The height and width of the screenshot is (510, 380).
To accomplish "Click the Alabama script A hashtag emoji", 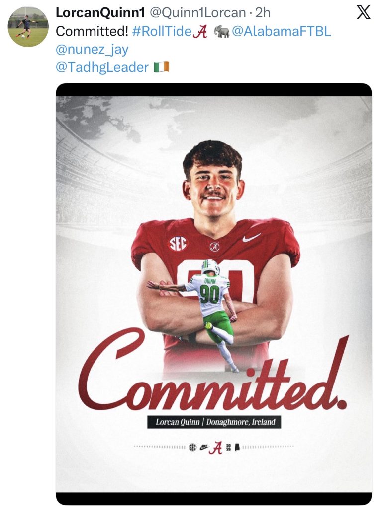I will click(200, 32).
